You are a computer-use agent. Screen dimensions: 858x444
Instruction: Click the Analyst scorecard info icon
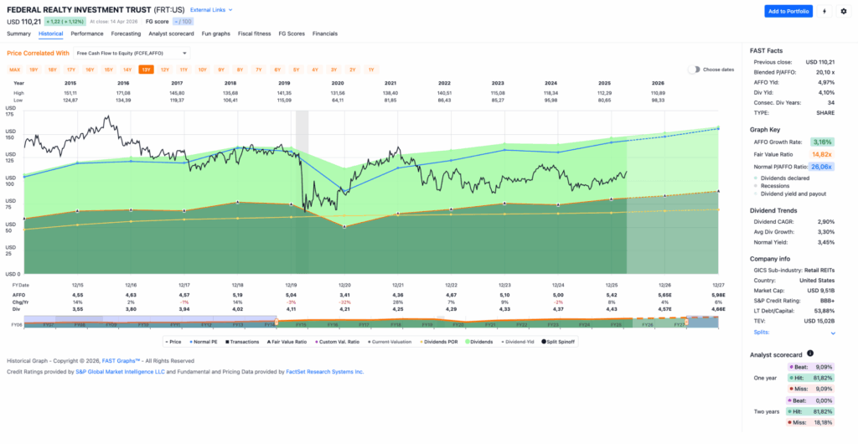[x=809, y=354]
